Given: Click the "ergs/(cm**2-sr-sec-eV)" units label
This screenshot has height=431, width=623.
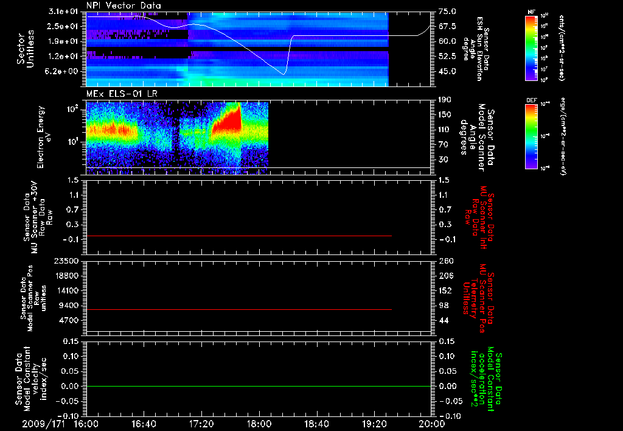Looking at the screenshot, I should tap(563, 136).
